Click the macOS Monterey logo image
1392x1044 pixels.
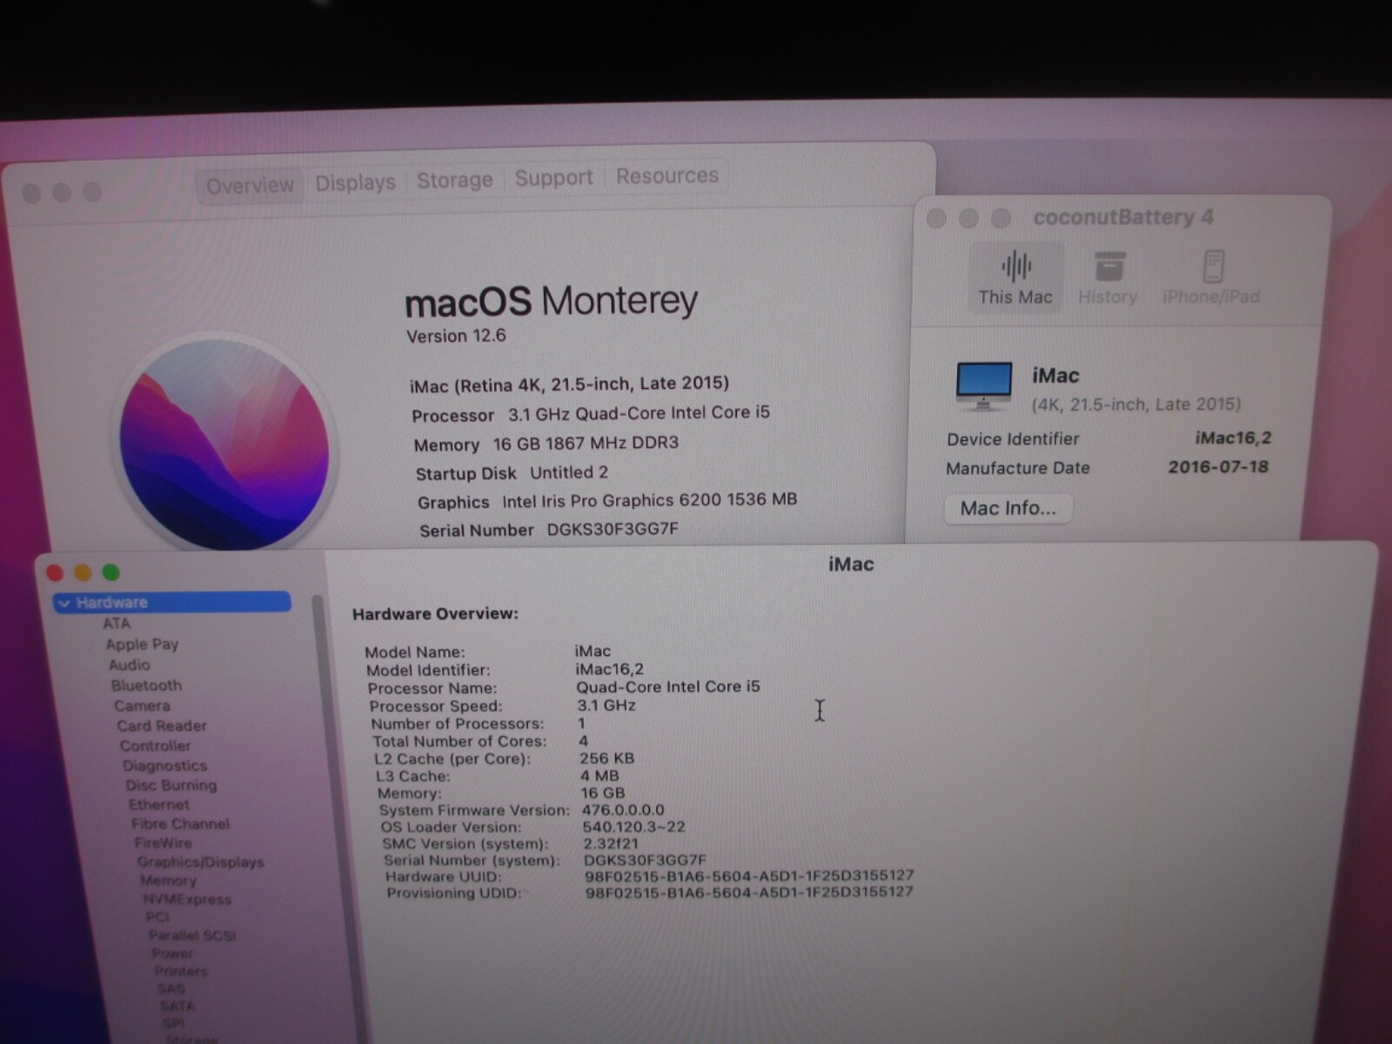tap(224, 445)
